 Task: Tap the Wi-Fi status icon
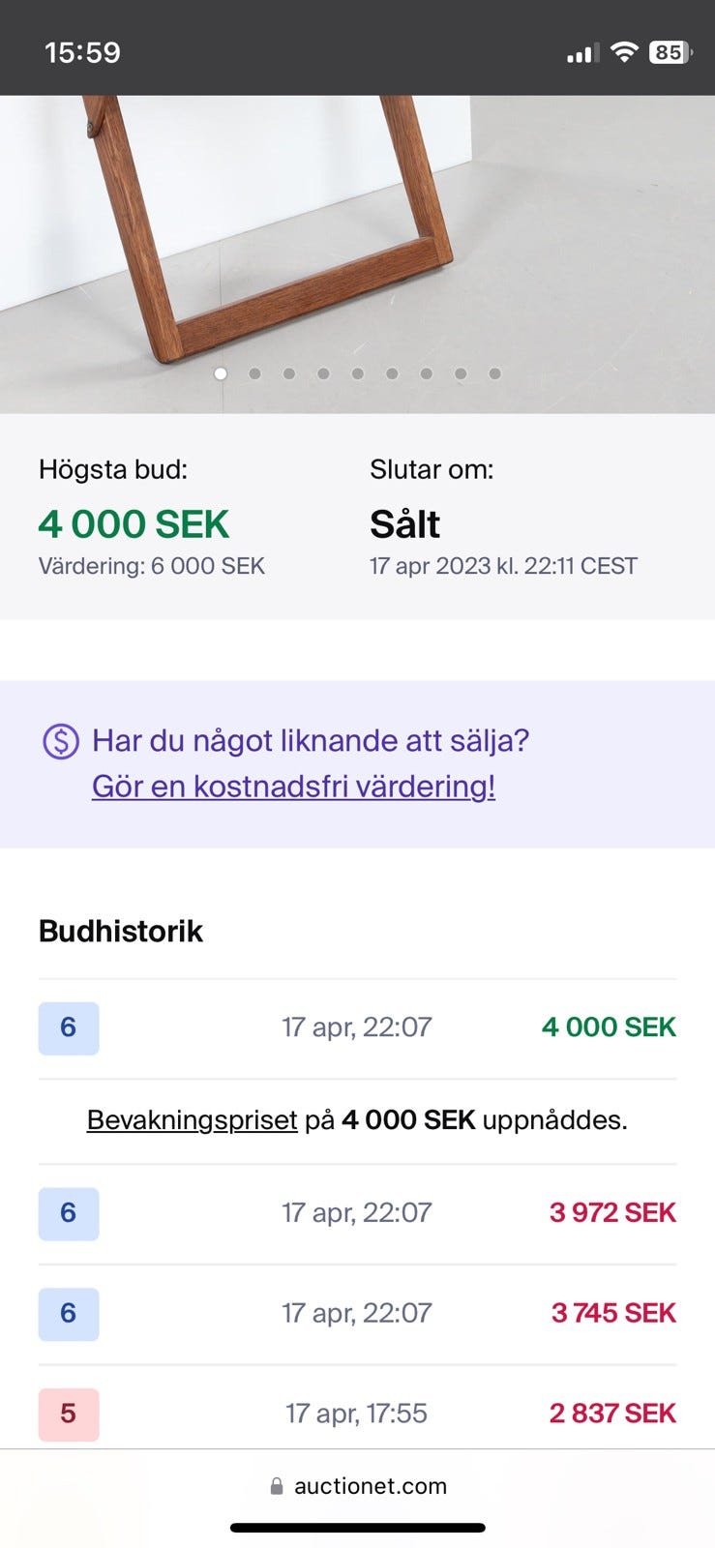625,52
